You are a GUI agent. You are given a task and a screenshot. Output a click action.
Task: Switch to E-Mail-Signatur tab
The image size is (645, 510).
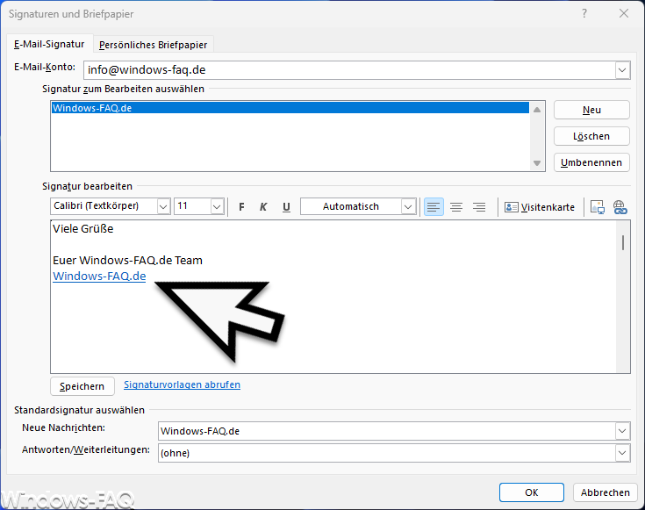49,44
